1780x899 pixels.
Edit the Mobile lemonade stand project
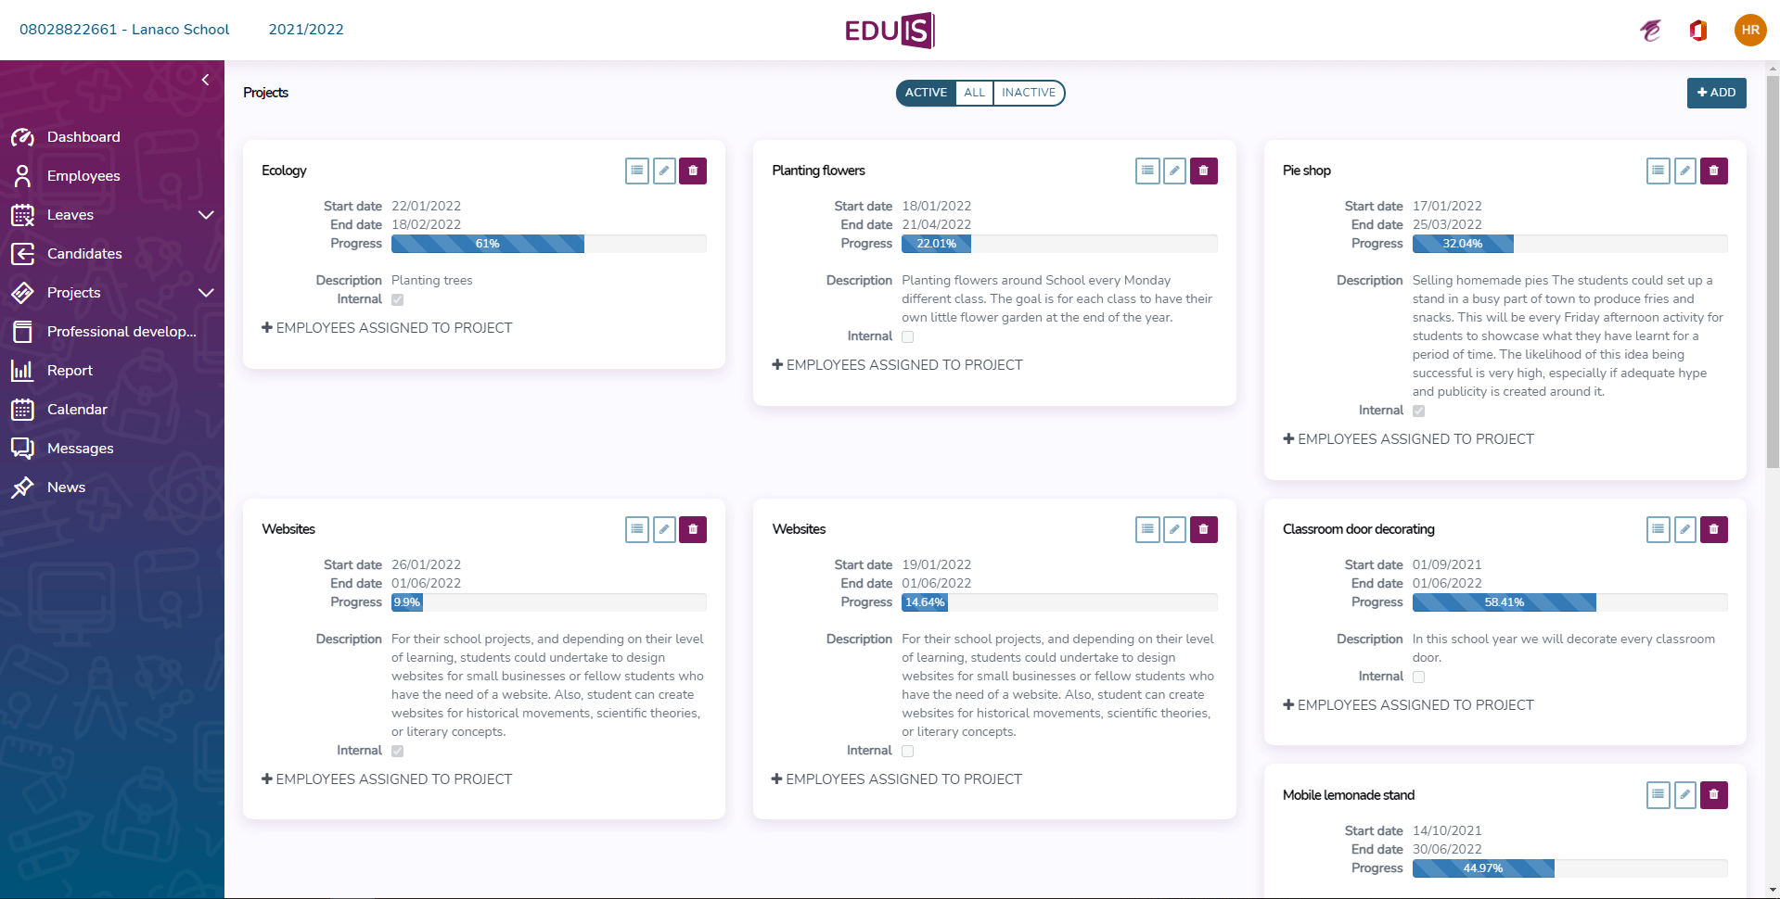tap(1685, 795)
